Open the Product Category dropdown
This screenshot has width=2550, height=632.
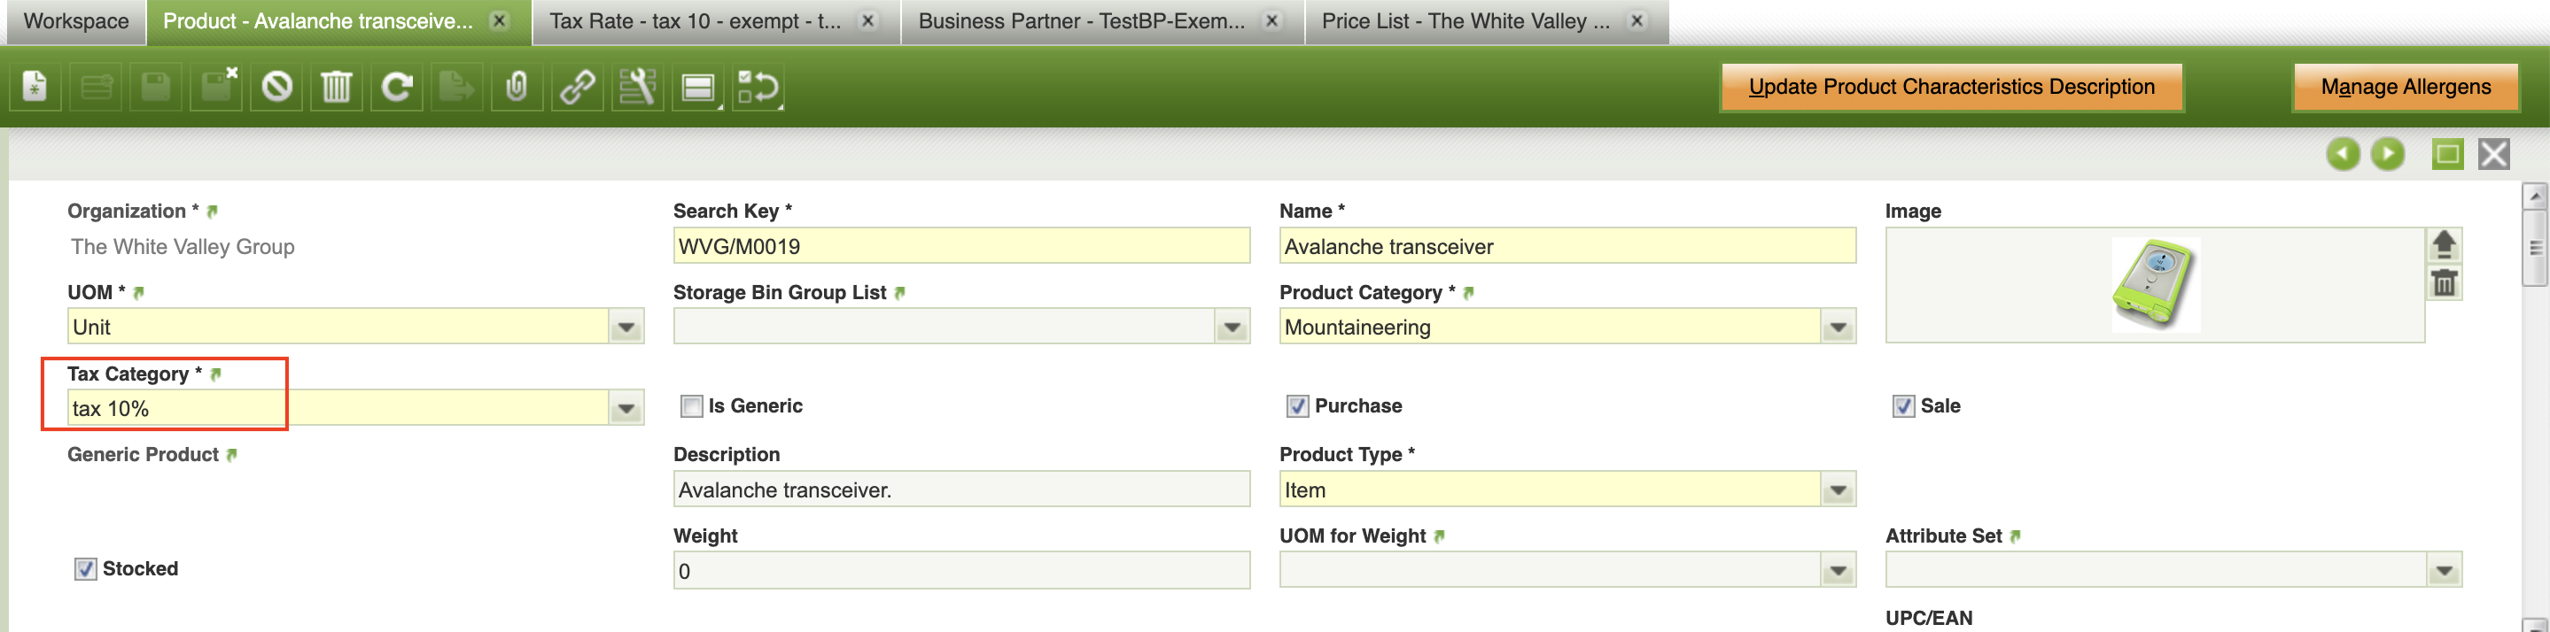click(1838, 328)
